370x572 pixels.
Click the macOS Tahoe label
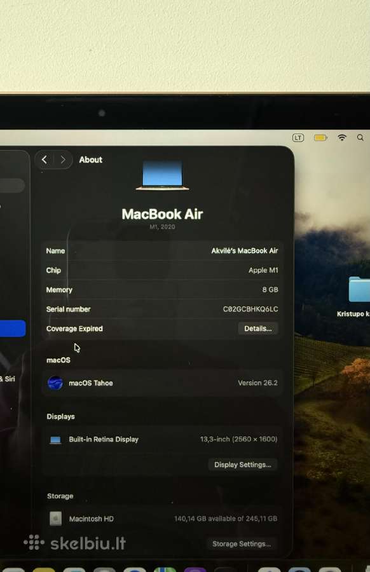pos(91,383)
